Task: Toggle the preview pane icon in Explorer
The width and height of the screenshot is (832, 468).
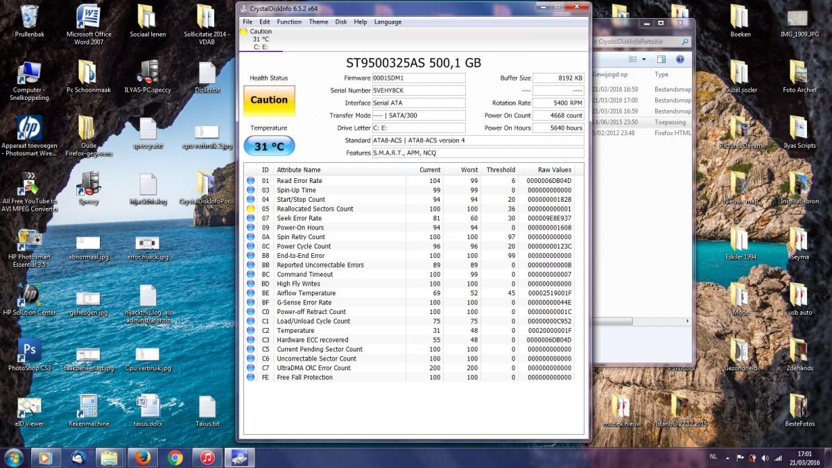Action: [x=661, y=60]
